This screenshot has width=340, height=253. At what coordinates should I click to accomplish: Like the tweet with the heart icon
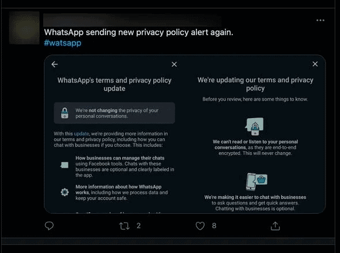tap(200, 226)
